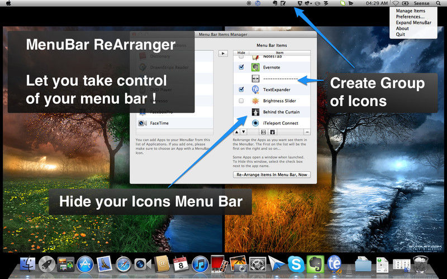This screenshot has width=447, height=279.
Task: Click the Brightness Slider sunburst icon
Action: (x=255, y=101)
